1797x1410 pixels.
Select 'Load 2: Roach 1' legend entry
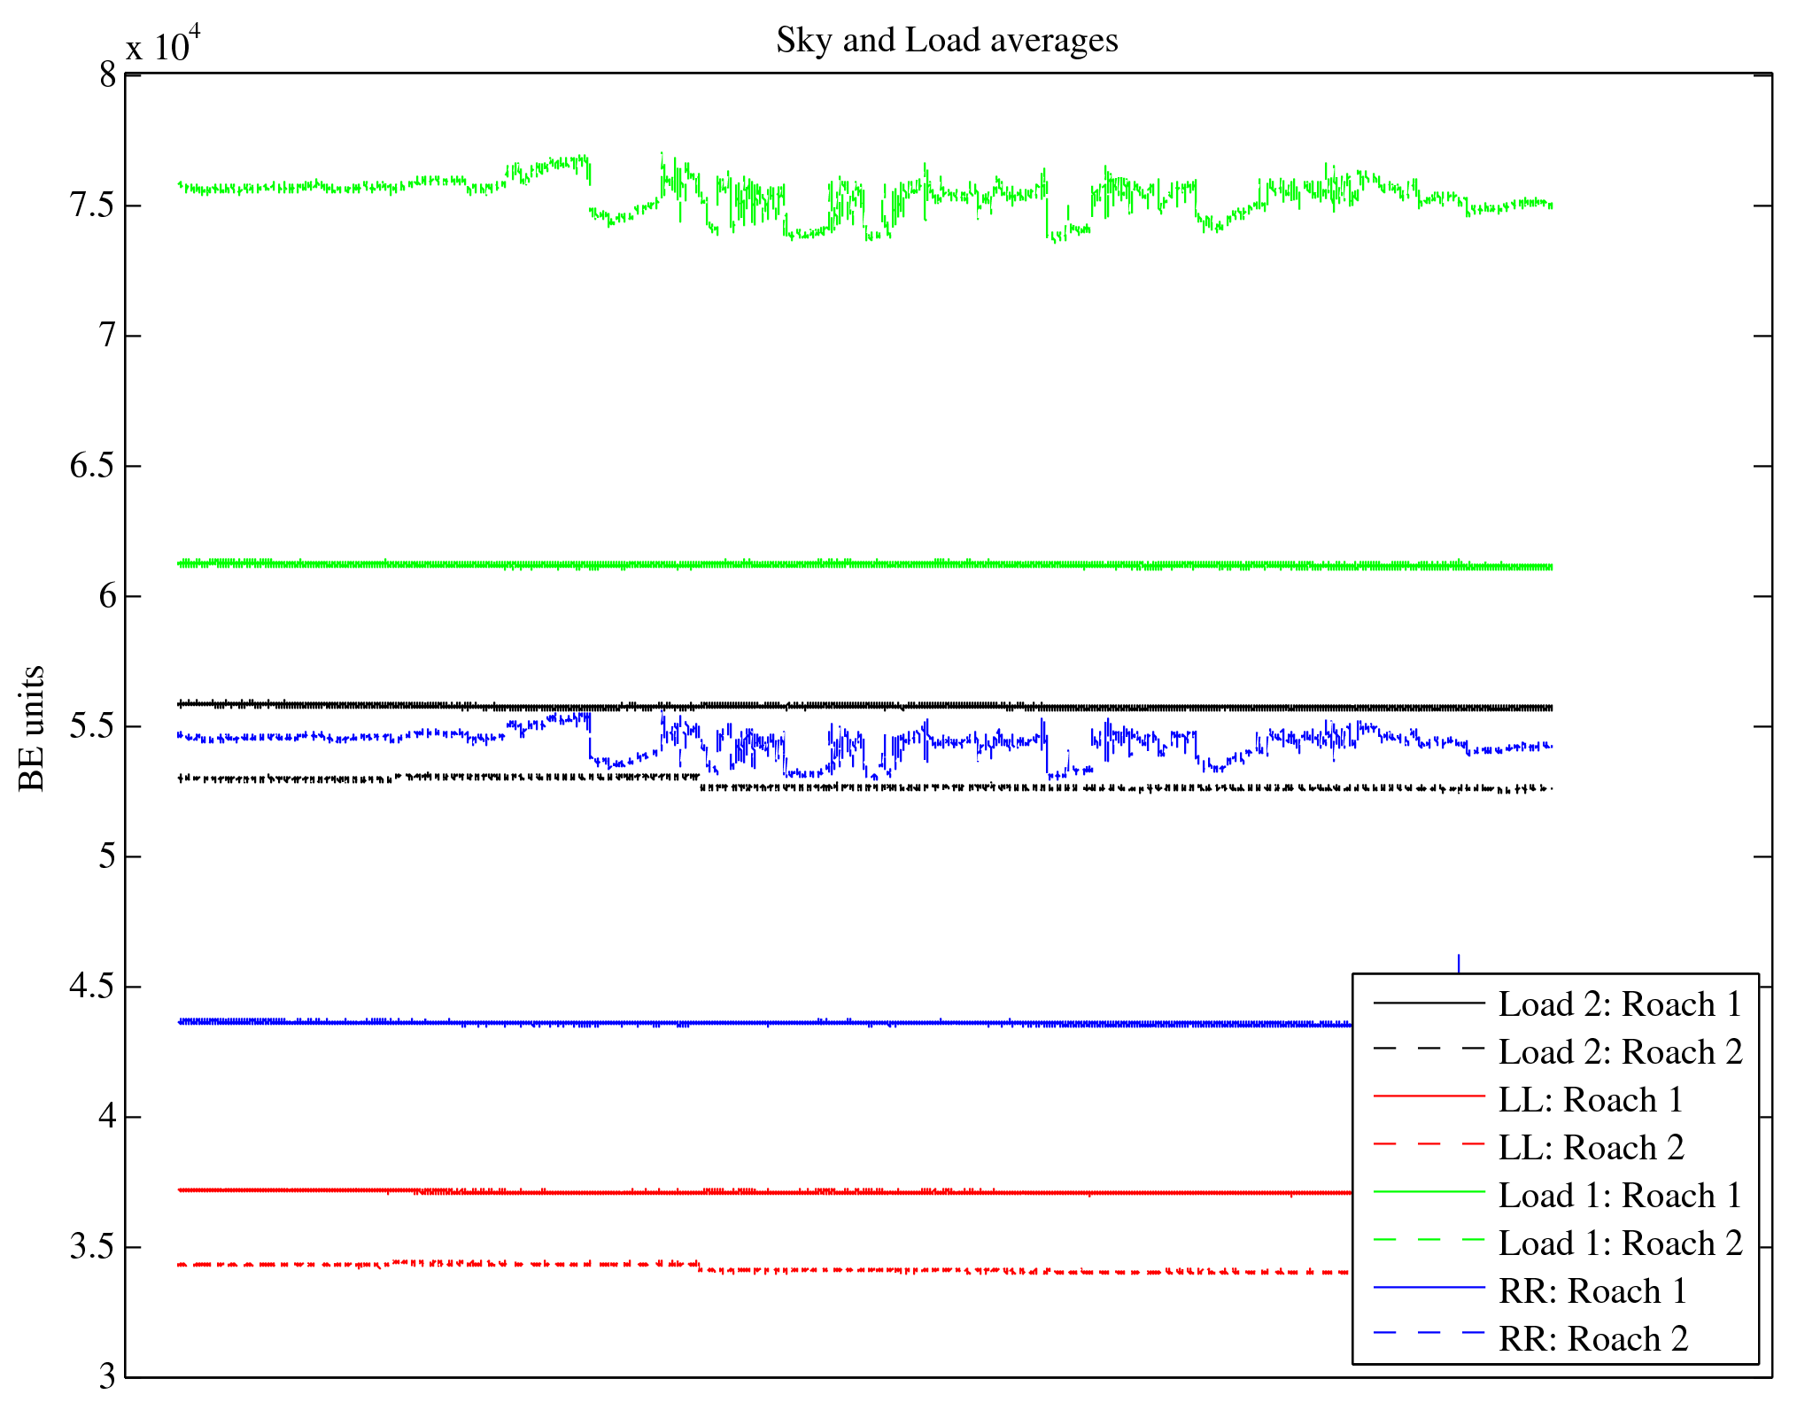click(1619, 1004)
